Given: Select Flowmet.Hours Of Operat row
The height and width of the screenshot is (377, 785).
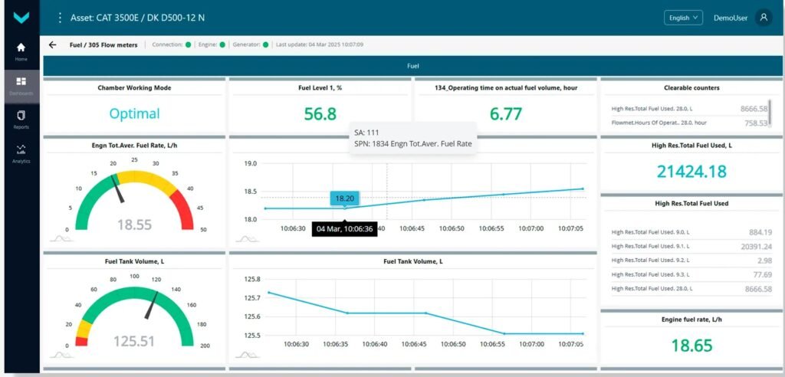Looking at the screenshot, I should click(x=691, y=123).
